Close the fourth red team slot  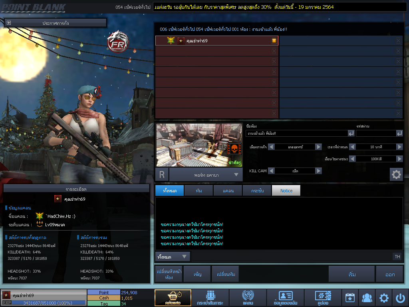(x=274, y=72)
